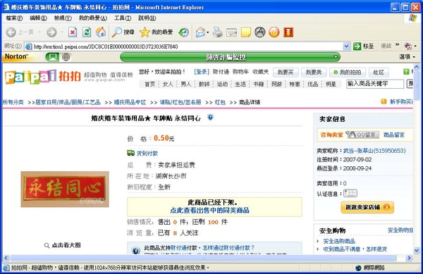This screenshot has height=274, width=423.
Task: Refresh the page using the green arrows icon
Action: [x=87, y=32]
